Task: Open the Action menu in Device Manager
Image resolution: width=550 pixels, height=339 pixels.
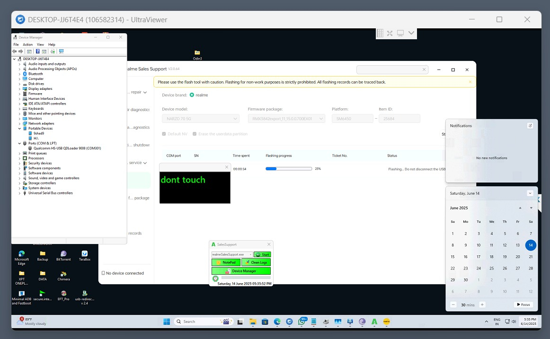Action: (x=28, y=44)
